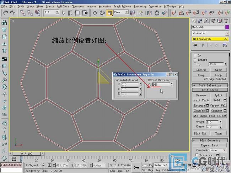Click the Pin Stack icon
Image resolution: width=231 pixels, height=173 pixels.
195,45
